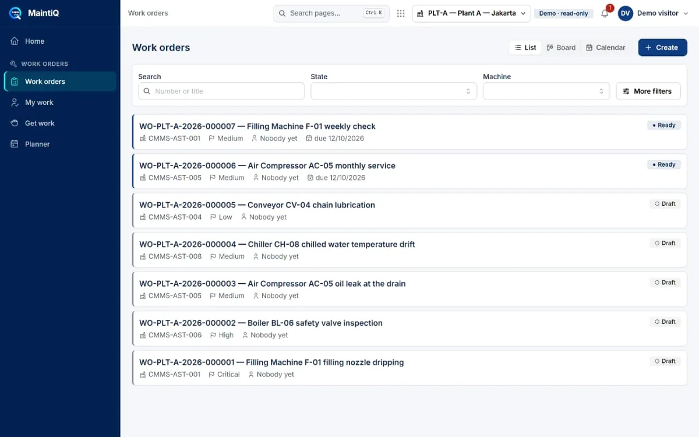Open My work via person icon

pyautogui.click(x=15, y=103)
